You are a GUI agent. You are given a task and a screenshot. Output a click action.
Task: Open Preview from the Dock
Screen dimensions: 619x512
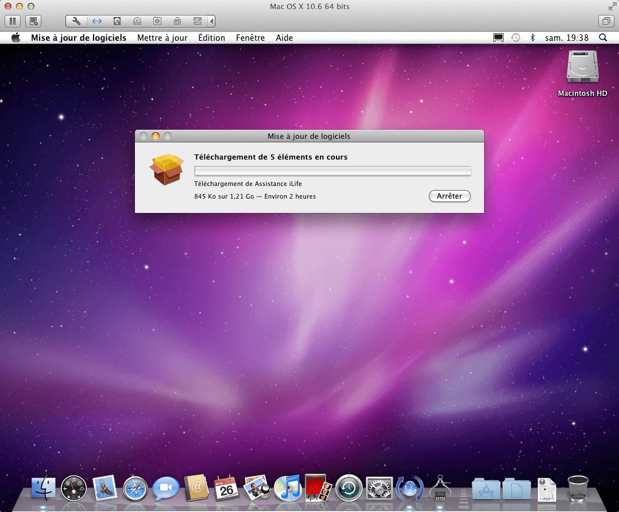[x=257, y=488]
